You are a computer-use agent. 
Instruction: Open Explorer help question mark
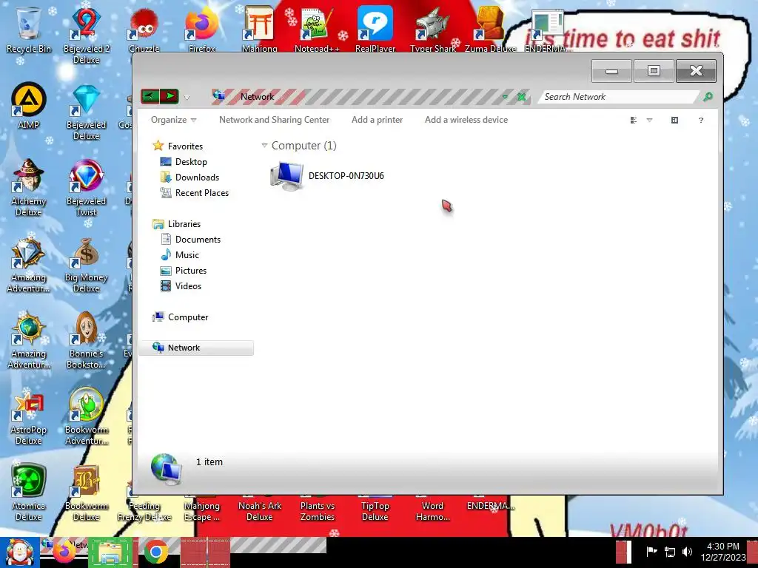[x=701, y=121]
